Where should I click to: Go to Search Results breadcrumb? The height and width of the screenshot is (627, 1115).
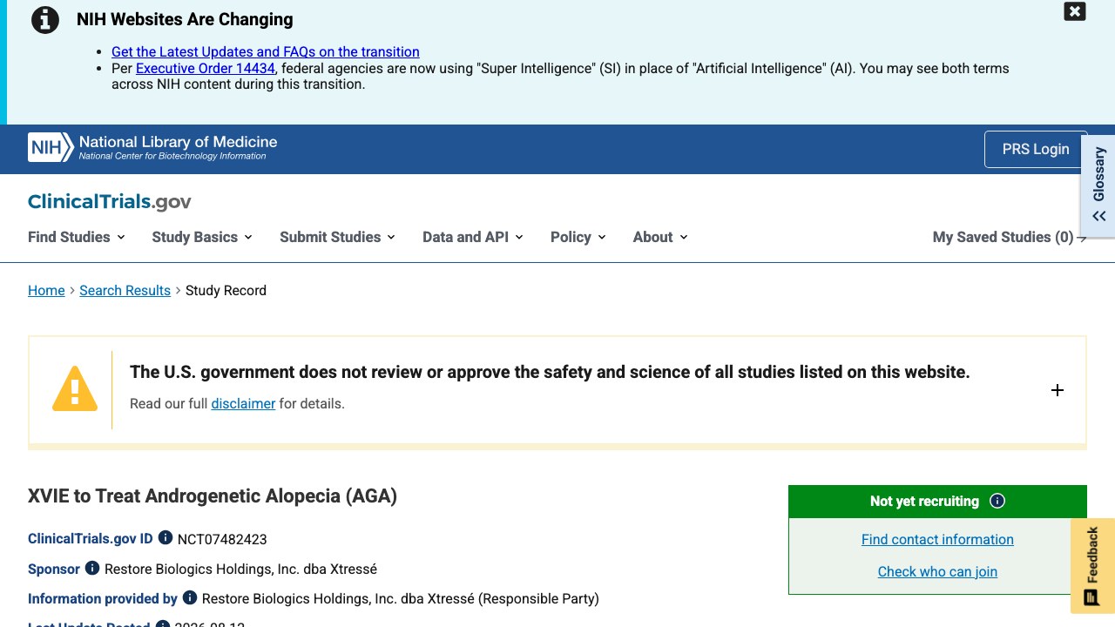125,290
